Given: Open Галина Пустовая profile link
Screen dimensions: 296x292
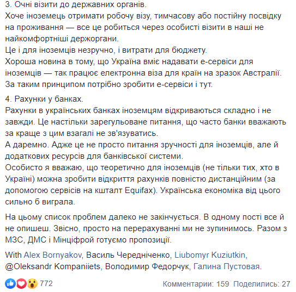Looking at the screenshot, I should pyautogui.click(x=227, y=266).
